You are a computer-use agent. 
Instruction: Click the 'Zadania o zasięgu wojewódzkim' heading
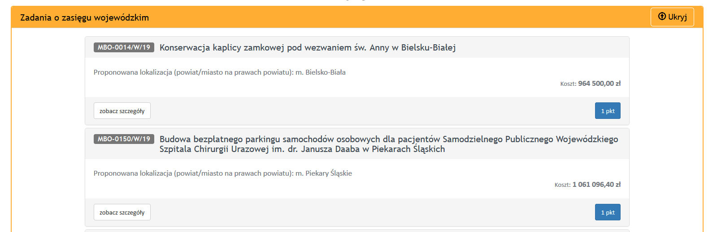pyautogui.click(x=84, y=18)
